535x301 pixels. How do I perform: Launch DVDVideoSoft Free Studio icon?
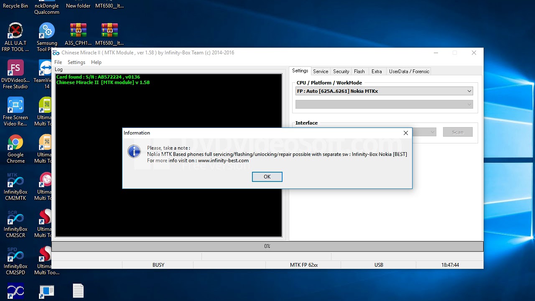coord(15,74)
